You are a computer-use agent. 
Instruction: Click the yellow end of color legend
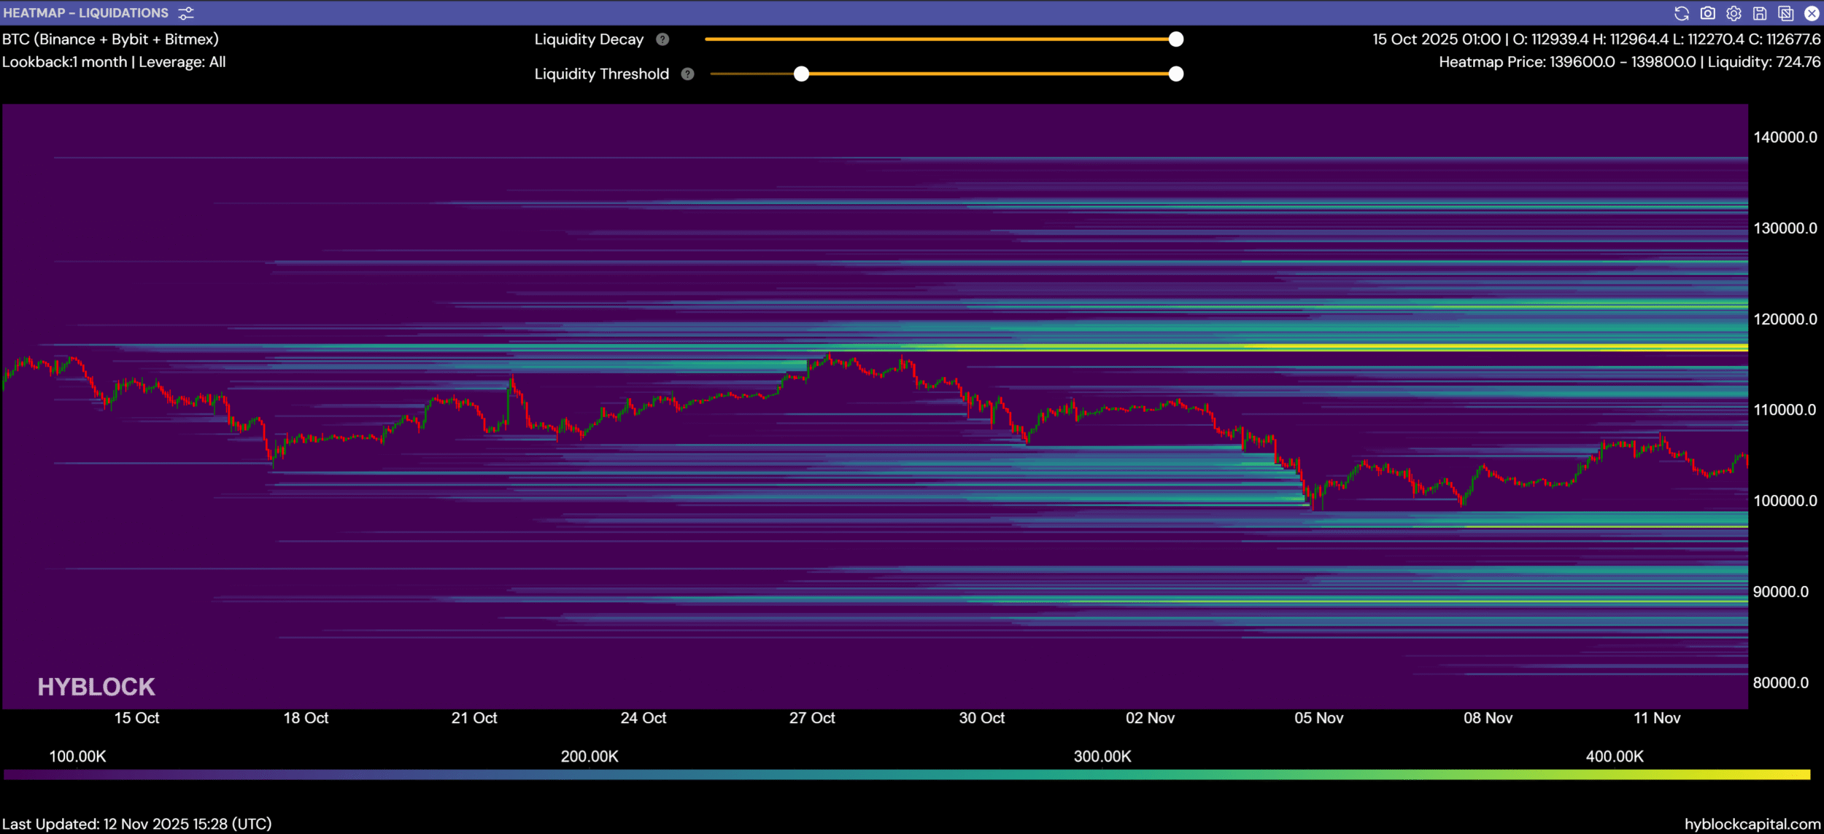[1802, 774]
